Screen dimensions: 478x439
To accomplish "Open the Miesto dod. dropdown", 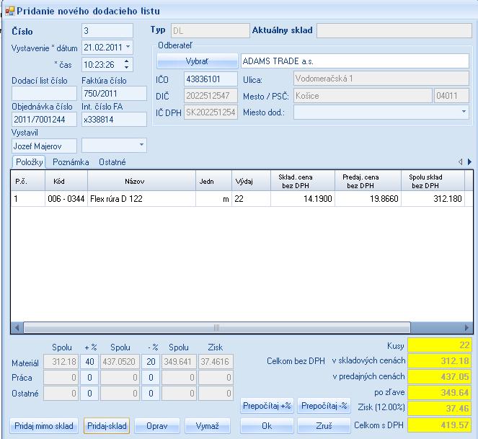I will [x=464, y=112].
